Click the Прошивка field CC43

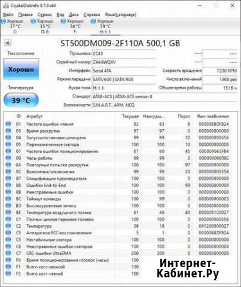124,53
